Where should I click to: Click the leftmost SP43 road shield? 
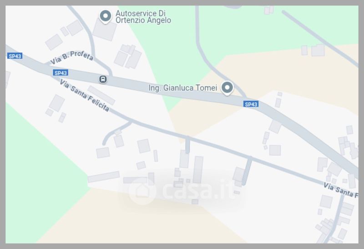coord(15,56)
